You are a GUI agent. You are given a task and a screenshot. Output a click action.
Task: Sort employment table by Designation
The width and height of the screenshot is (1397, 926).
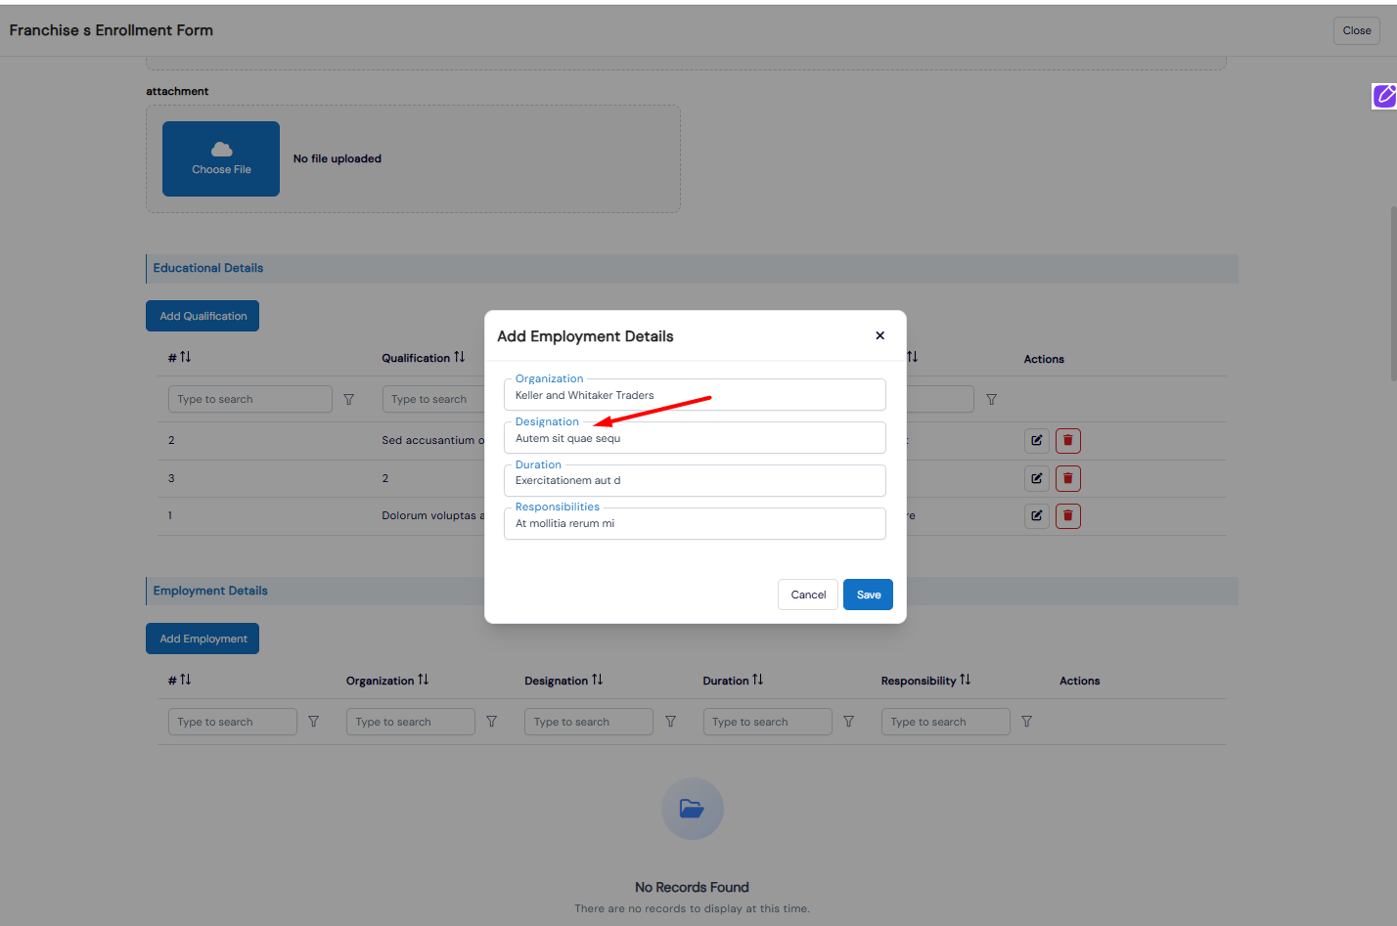(x=597, y=680)
